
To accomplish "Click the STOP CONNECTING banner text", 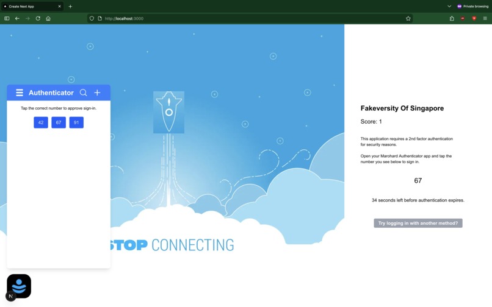I will click(x=172, y=245).
